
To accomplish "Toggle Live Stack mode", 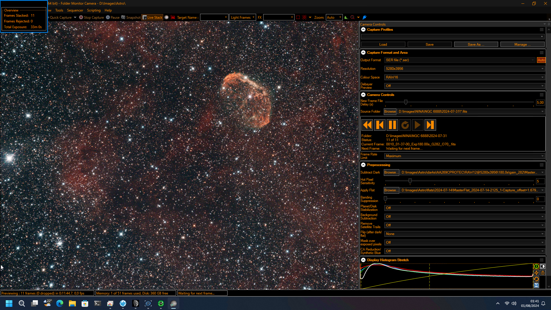I will (152, 18).
